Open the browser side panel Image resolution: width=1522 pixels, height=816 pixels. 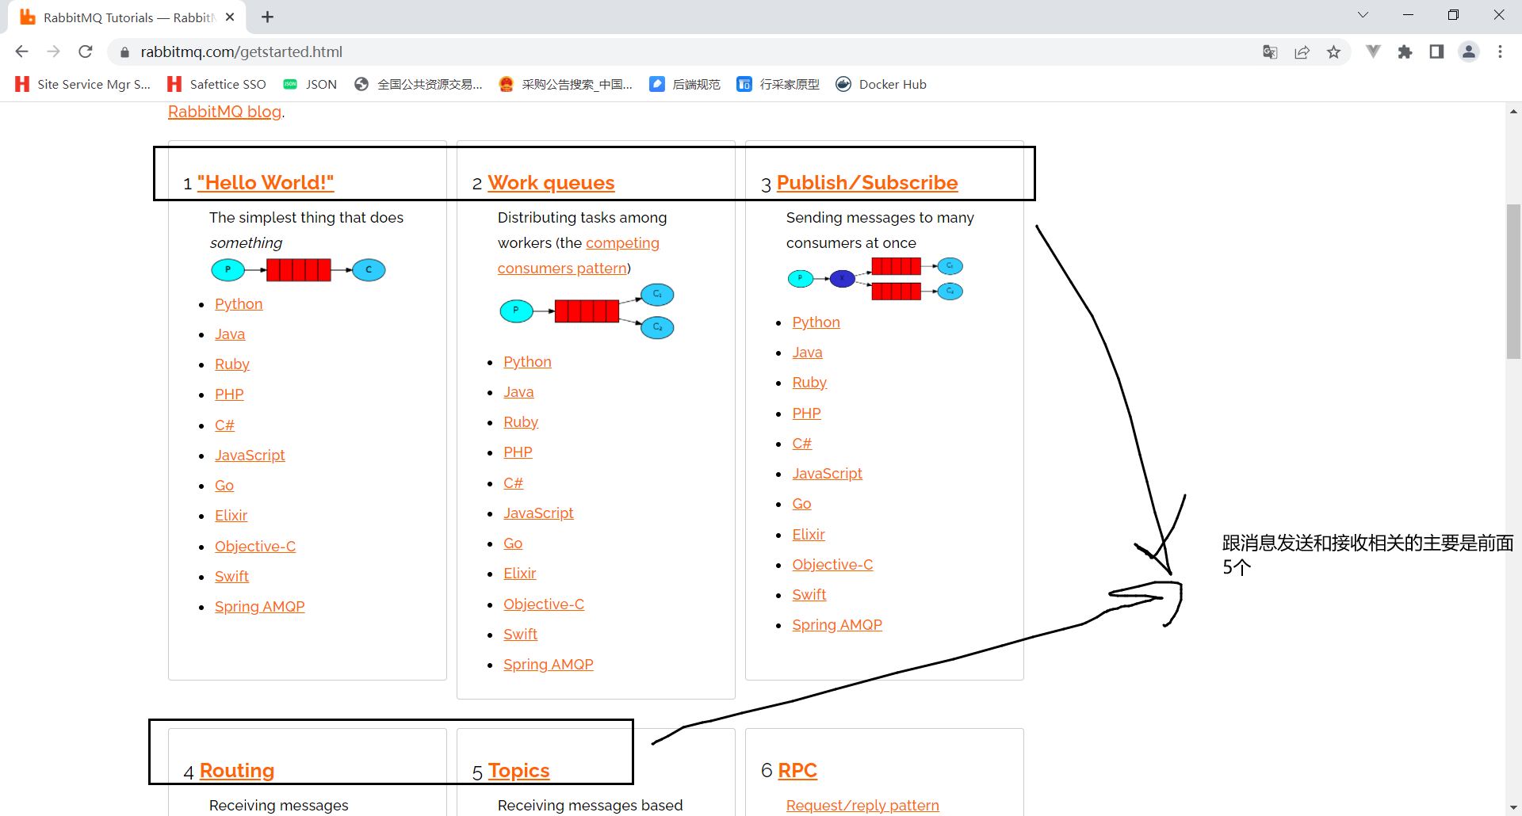point(1436,51)
